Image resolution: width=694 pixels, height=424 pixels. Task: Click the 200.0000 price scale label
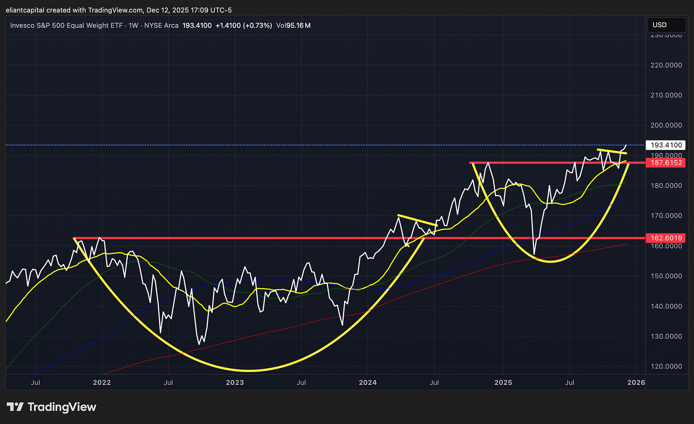[x=666, y=125]
